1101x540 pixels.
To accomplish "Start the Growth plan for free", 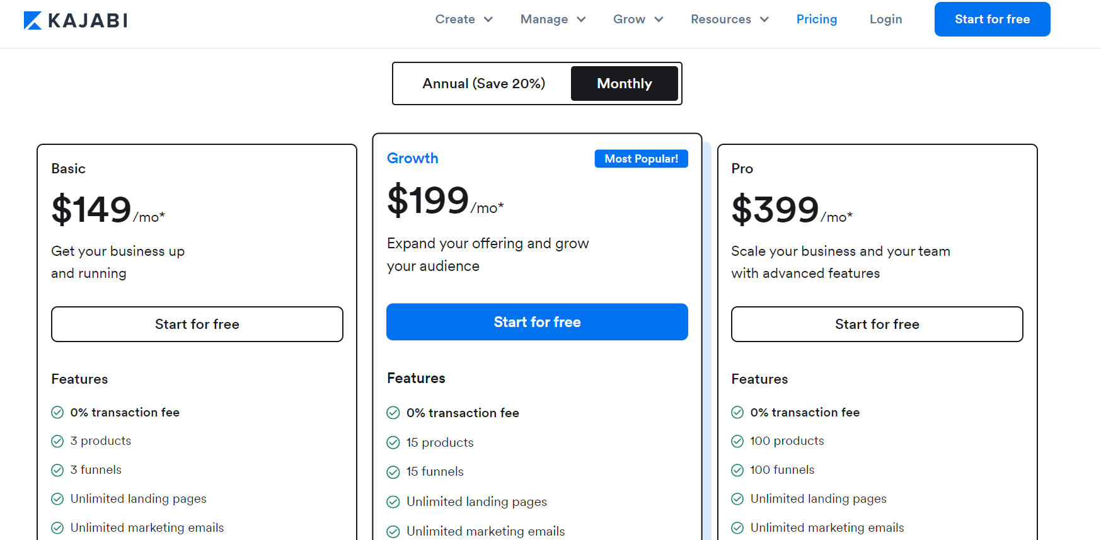I will [x=537, y=322].
